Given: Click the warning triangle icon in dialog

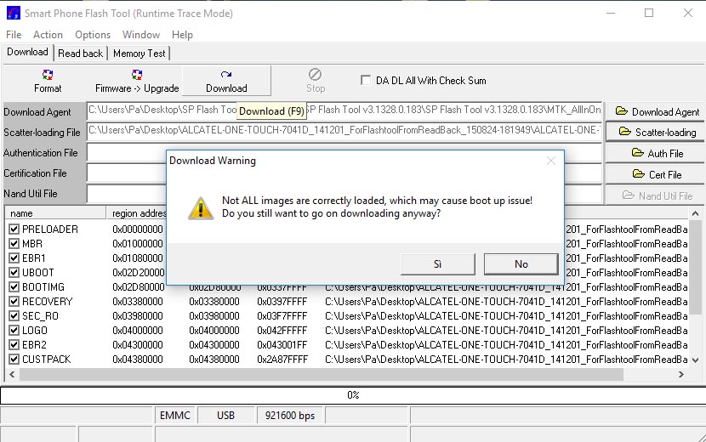Looking at the screenshot, I should (x=201, y=207).
